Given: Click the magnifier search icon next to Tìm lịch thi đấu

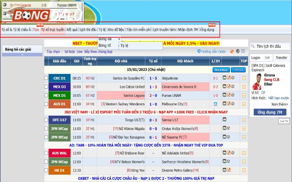Looking at the screenshot, I should point(253,46).
